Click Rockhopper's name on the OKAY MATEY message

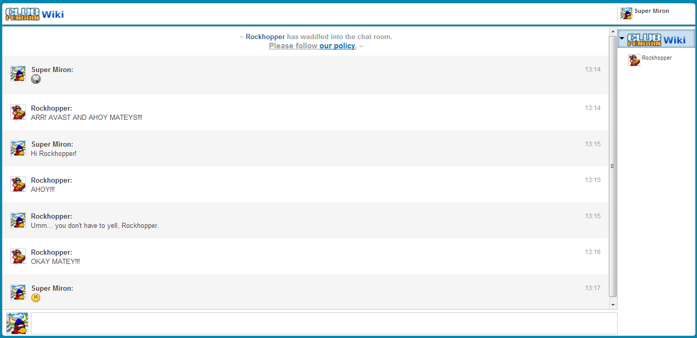point(51,252)
